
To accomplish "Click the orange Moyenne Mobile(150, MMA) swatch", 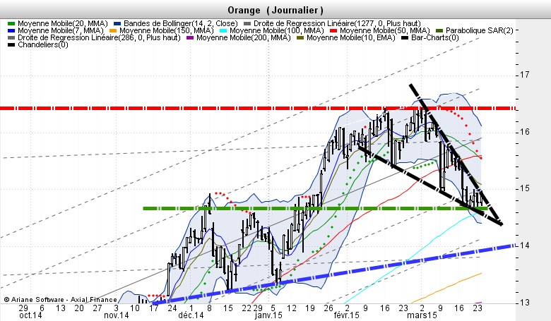I will [113, 31].
